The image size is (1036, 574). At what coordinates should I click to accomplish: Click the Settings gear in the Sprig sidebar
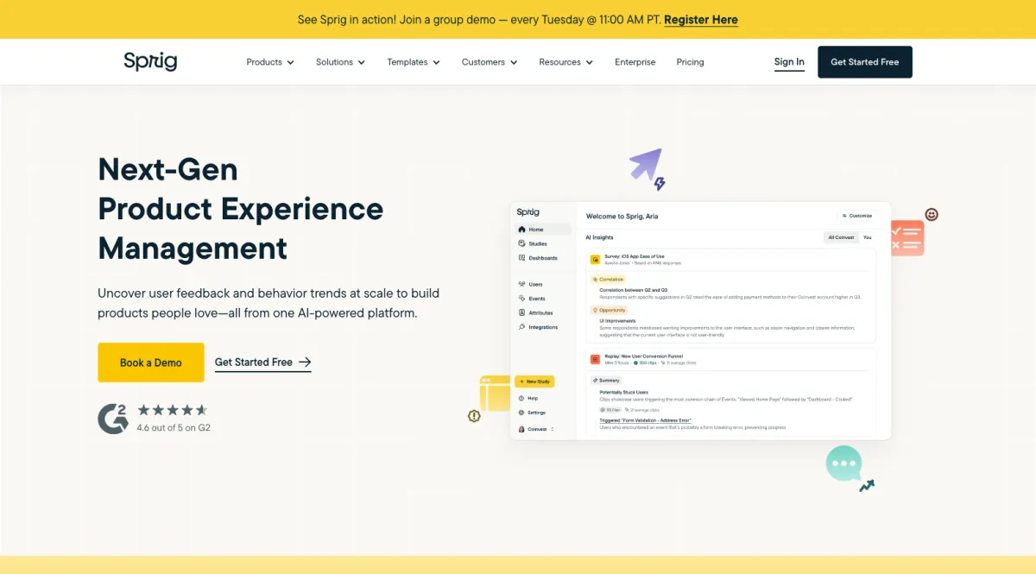[x=521, y=411]
